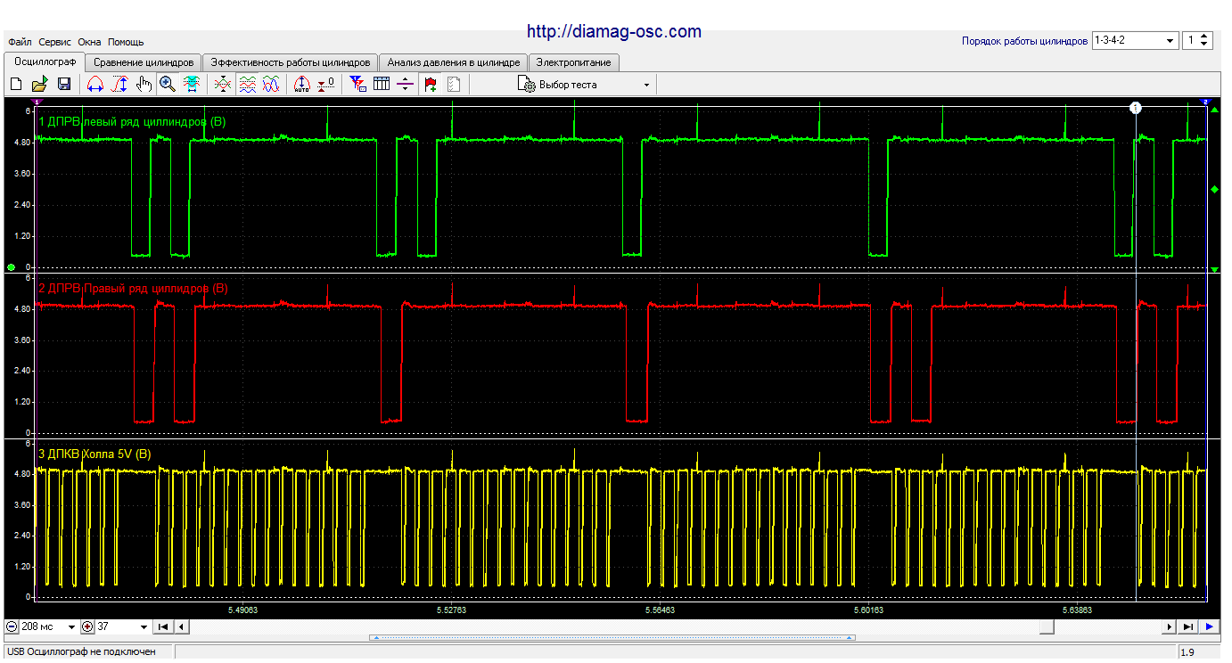This screenshot has width=1232, height=663.
Task: Select channel 3 label ДПКВ Холла 5V
Action: pyautogui.click(x=94, y=454)
